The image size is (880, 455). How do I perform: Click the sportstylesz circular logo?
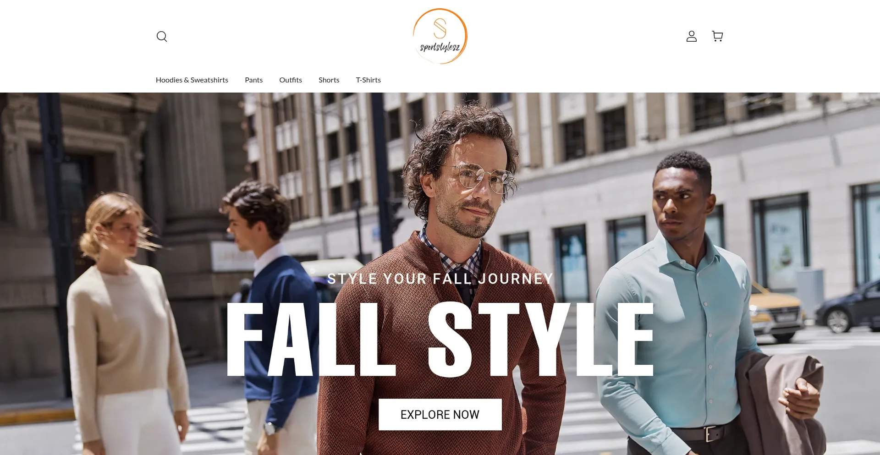440,36
